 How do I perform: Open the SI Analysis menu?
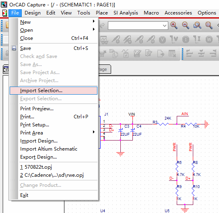pos(126,13)
